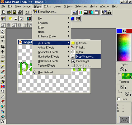
Task: Select the Dropper tool
Action: (3, 72)
